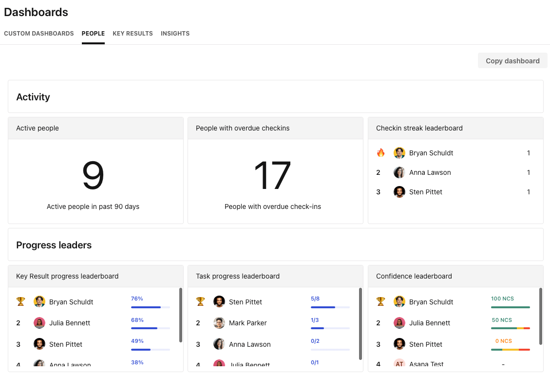
Task: Click the fire streak icon beside Bryan Schuldt
Action: click(380, 152)
